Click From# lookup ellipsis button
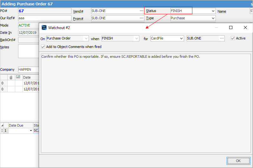The height and width of the screenshot is (168, 253). (142, 18)
